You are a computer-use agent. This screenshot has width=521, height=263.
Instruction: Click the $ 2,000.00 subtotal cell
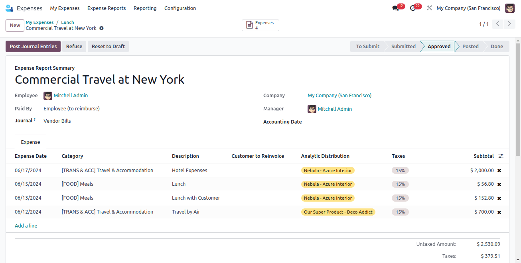[482, 171]
